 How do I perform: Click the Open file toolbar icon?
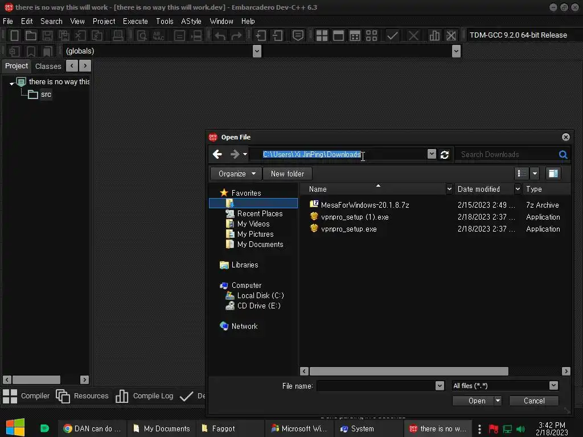(x=31, y=36)
